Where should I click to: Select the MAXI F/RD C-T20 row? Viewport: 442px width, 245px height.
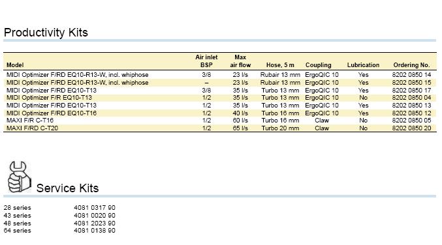[x=220, y=128]
